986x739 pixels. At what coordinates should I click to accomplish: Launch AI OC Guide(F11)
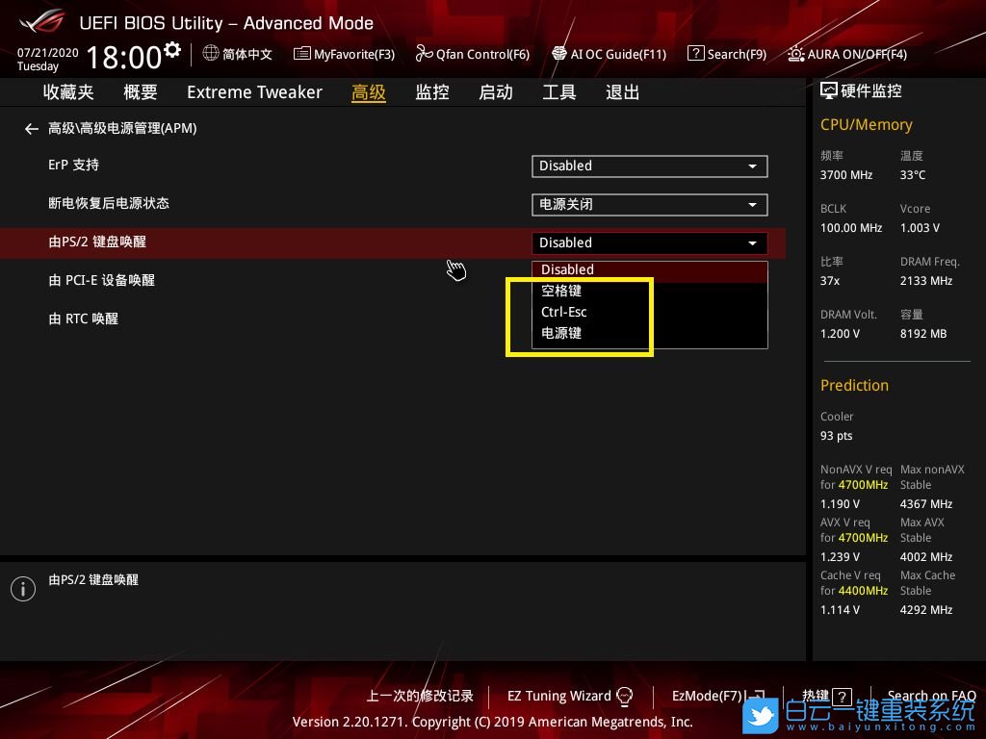559,54
